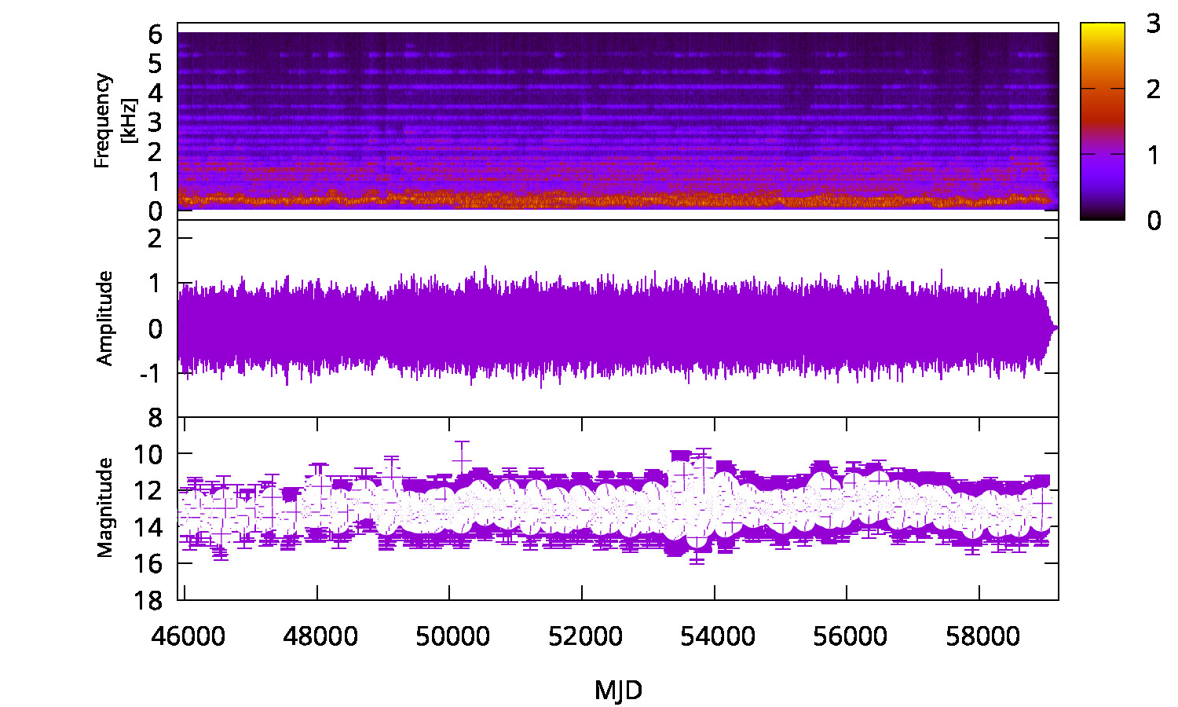Screen dimensions: 1178x707
Task: Click magnitude tick label 16
Action: point(148,563)
